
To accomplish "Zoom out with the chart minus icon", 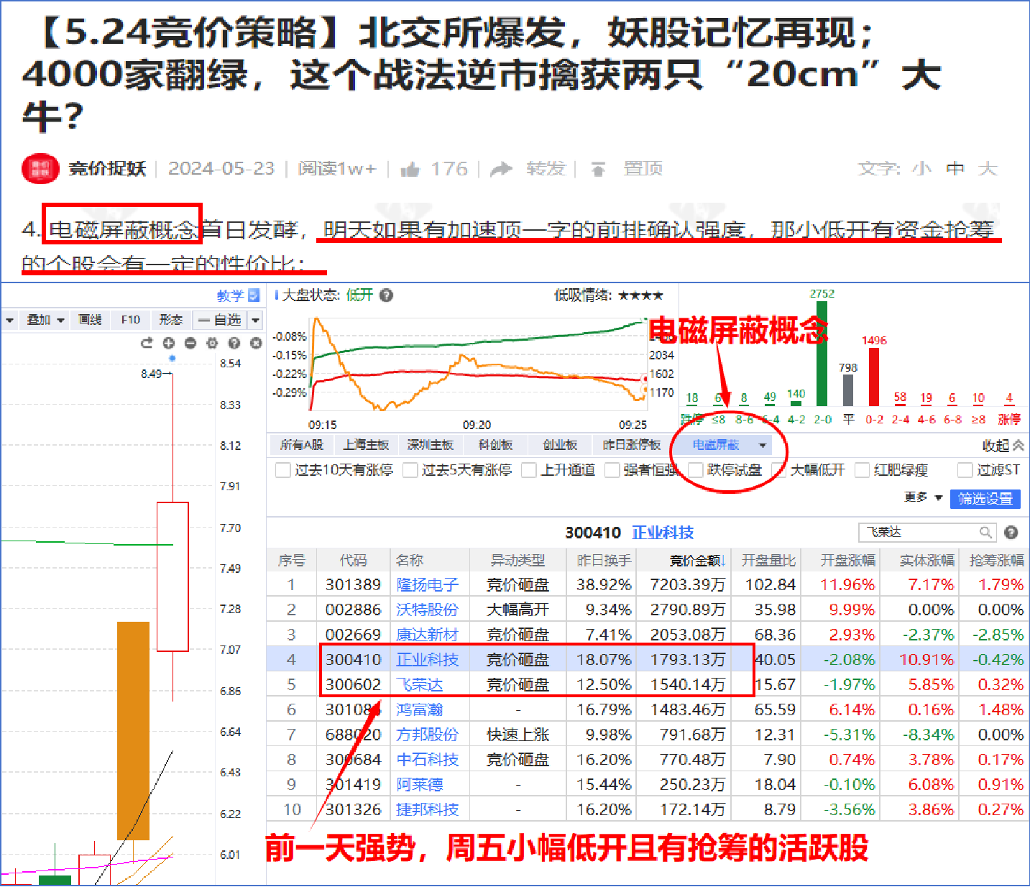I will [x=190, y=343].
